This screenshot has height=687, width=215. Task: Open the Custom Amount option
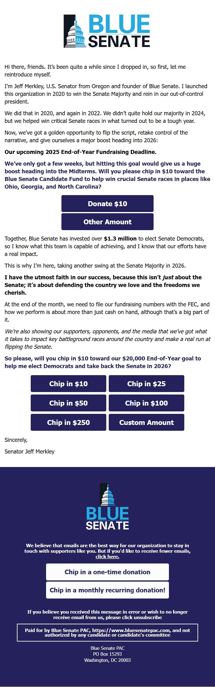(x=146, y=422)
